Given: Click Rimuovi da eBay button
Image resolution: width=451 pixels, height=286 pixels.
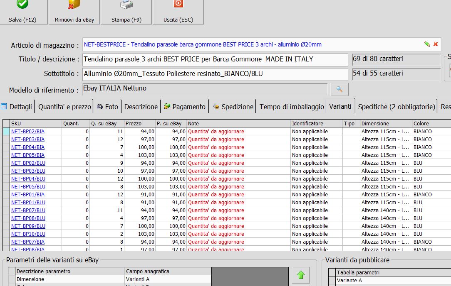Looking at the screenshot, I should pyautogui.click(x=74, y=12).
